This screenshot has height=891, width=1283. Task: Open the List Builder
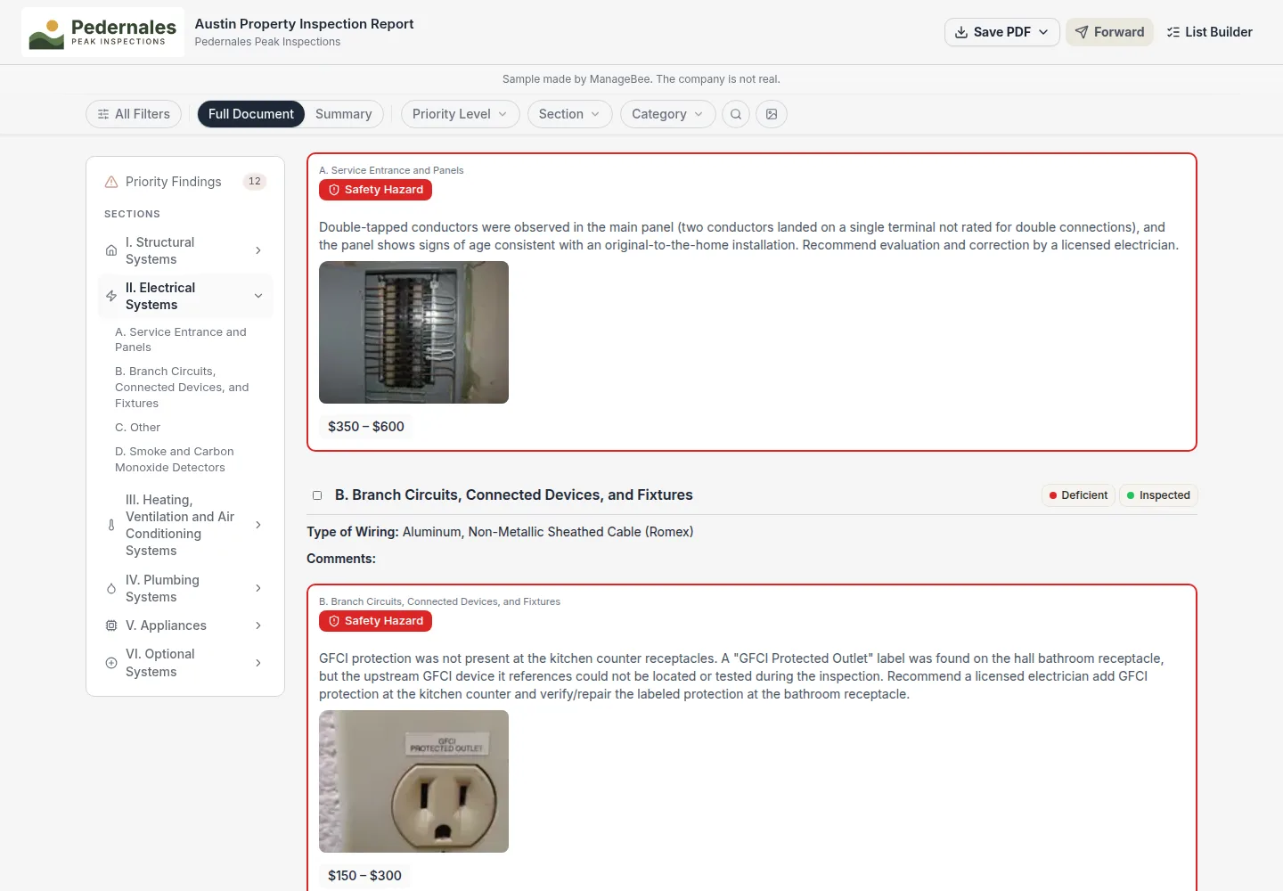[x=1209, y=32]
